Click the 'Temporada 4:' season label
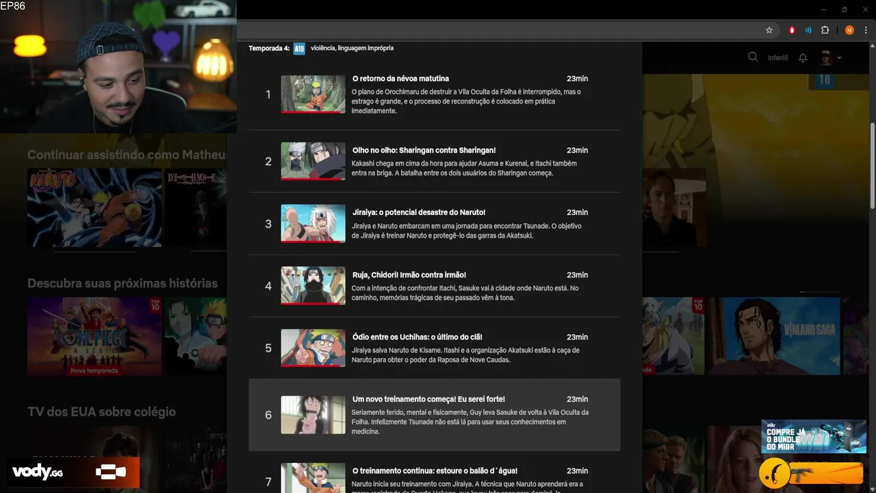Screen dimensions: 876x493 tap(269, 49)
